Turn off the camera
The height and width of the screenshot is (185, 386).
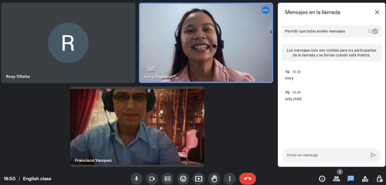152,179
